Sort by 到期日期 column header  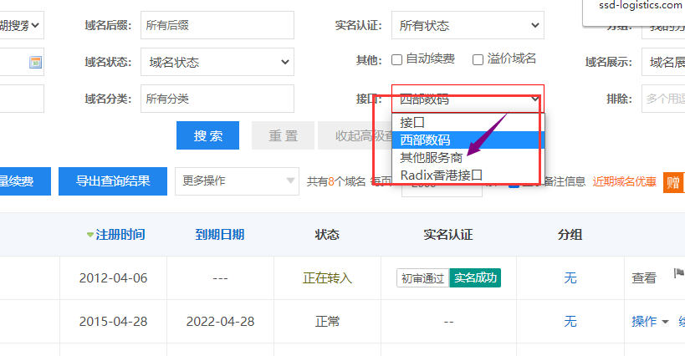(x=220, y=235)
